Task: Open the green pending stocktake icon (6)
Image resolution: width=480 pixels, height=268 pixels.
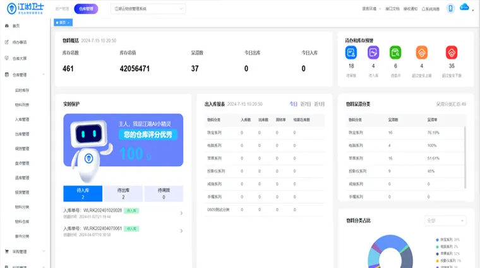Action: click(x=395, y=52)
